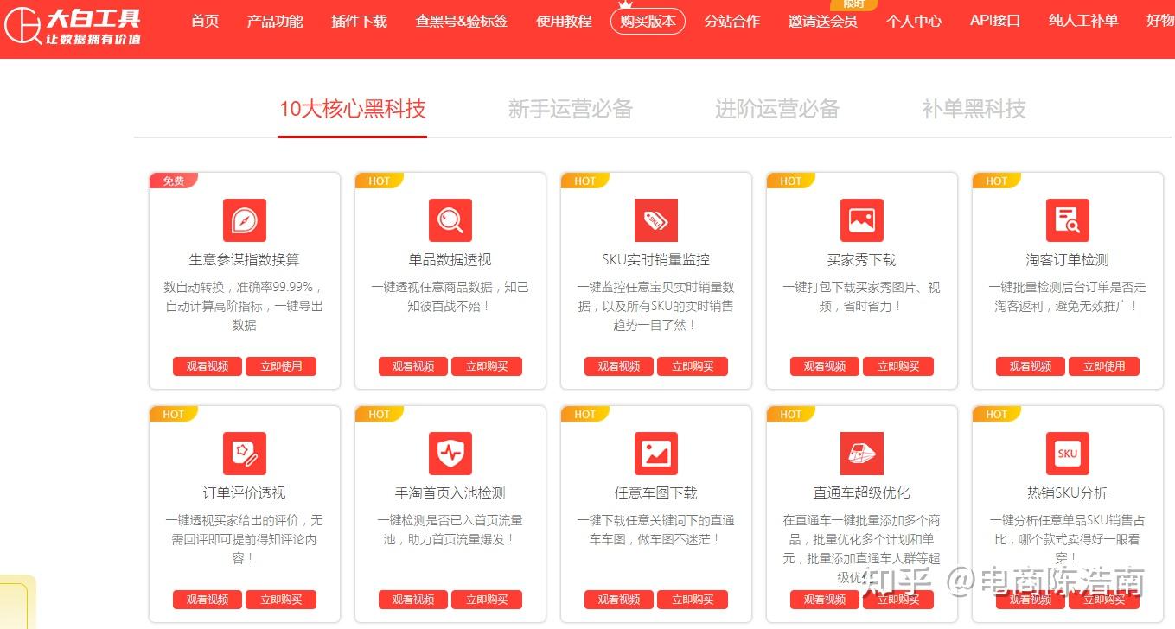Click the 订单评价透视 edit icon
1175x629 pixels.
(x=245, y=454)
